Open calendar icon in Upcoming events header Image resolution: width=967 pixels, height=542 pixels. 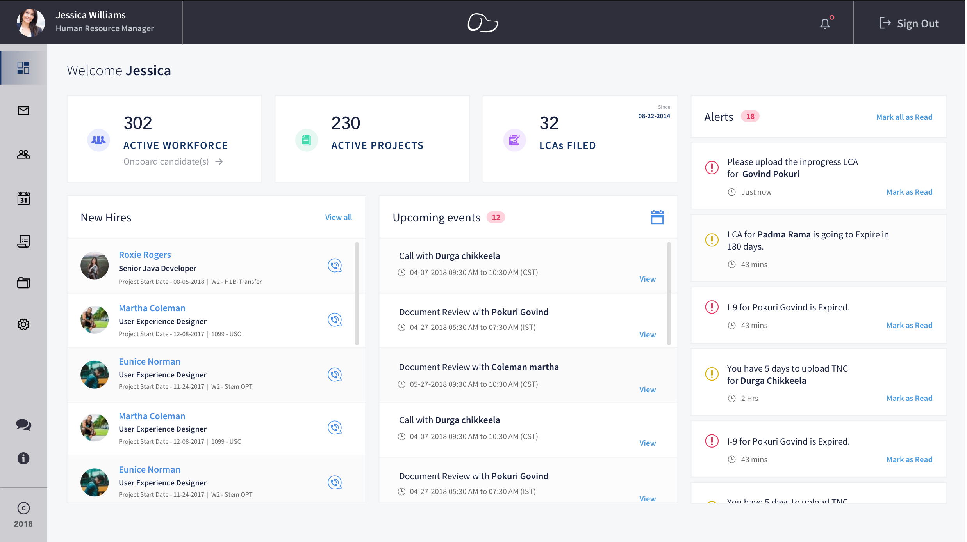(x=657, y=217)
